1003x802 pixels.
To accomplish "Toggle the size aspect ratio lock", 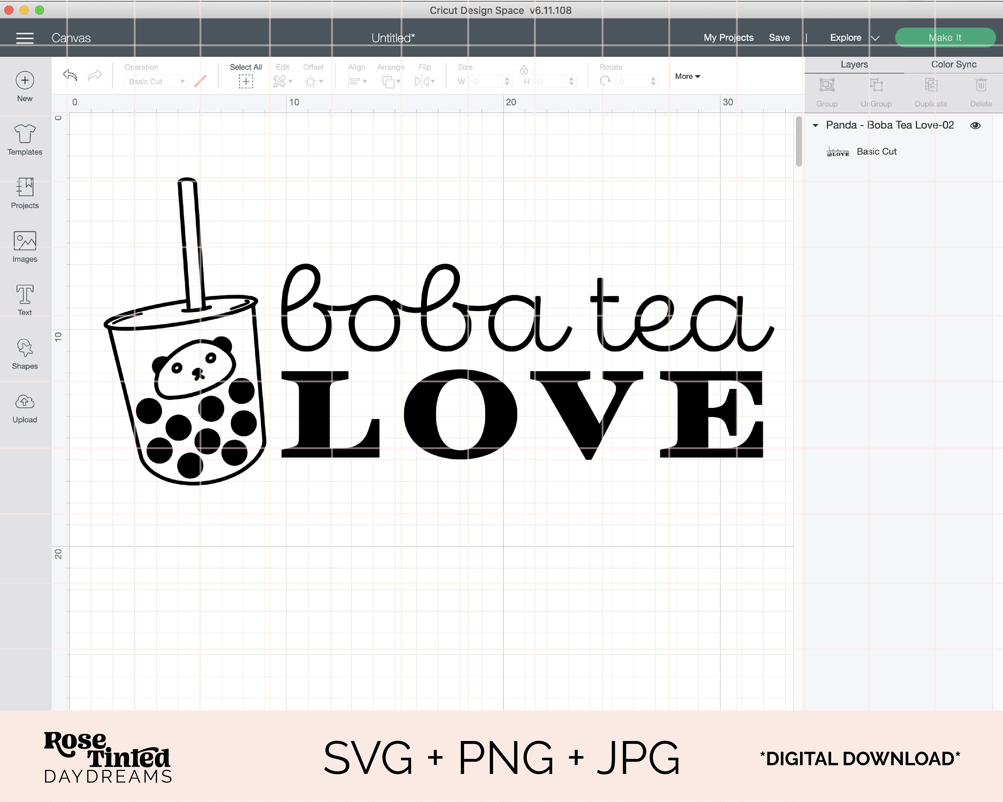I will pos(525,71).
